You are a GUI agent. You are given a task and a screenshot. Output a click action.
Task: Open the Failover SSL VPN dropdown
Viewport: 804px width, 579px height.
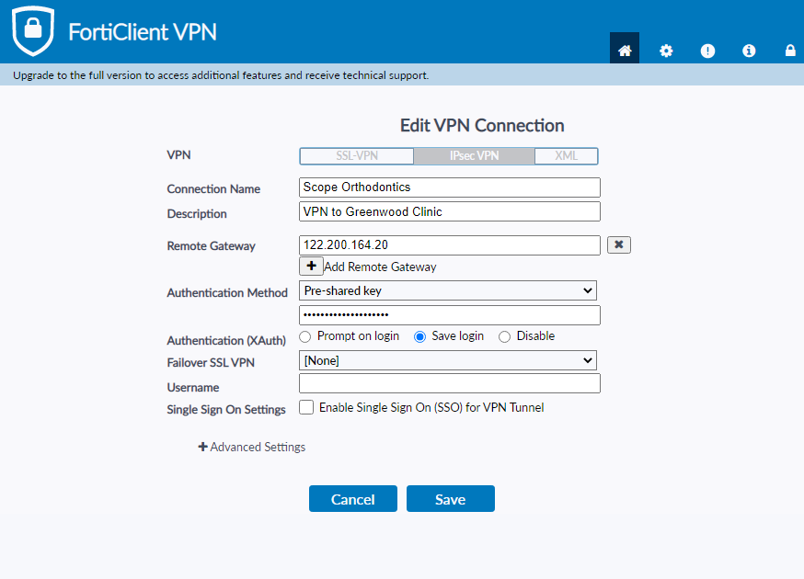[x=448, y=360]
